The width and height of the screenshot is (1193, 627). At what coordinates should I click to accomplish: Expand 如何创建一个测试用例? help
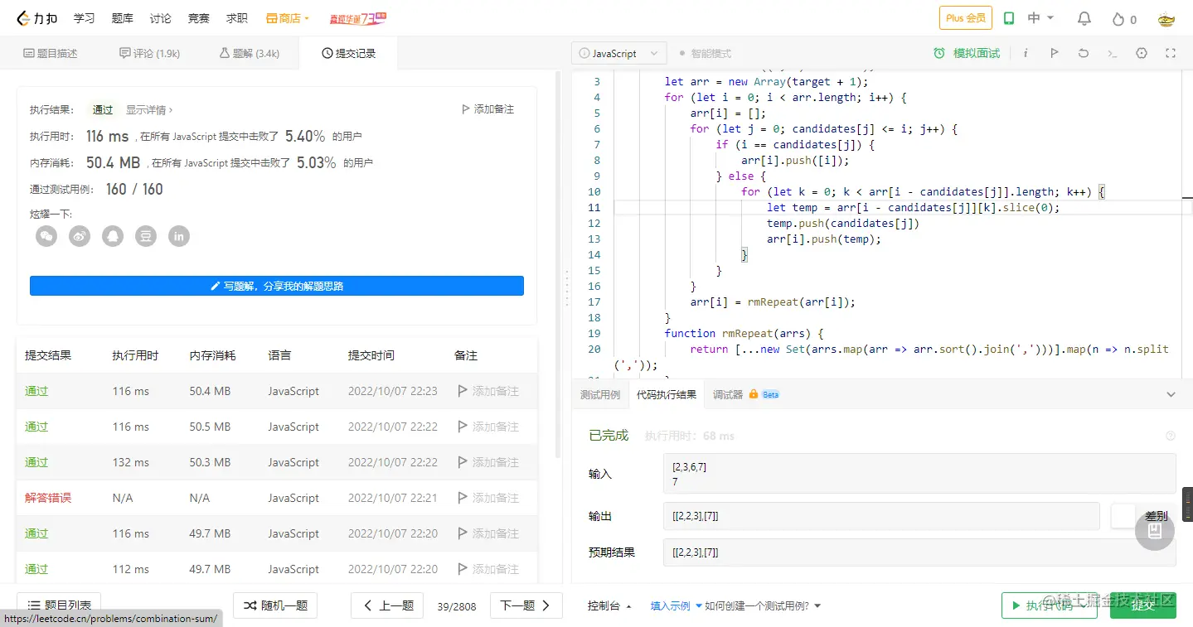(763, 605)
